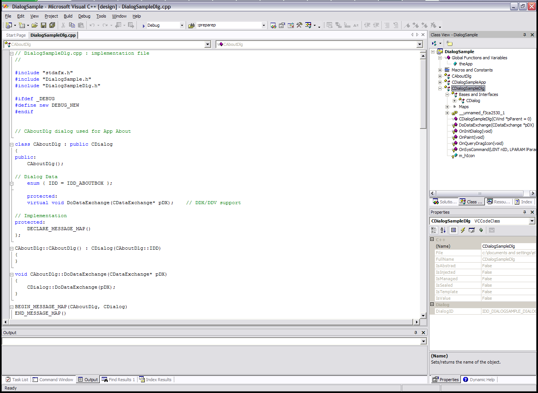Click the (Name) property value field
The image size is (538, 393).
tap(509, 246)
